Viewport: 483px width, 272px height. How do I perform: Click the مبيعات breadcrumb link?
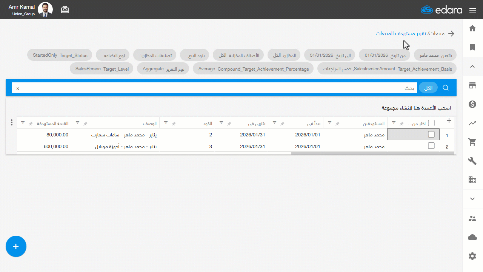437,34
